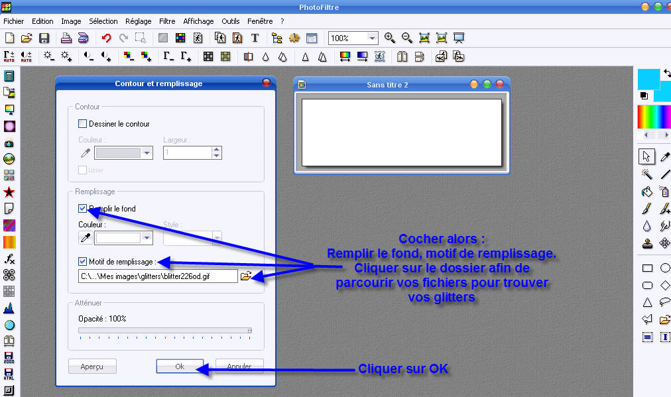
Task: Expand the Remplissage Couleur dropdown
Action: [147, 238]
